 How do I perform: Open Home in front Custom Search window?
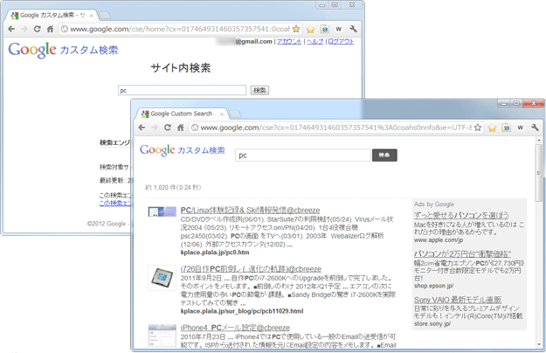tap(180, 128)
